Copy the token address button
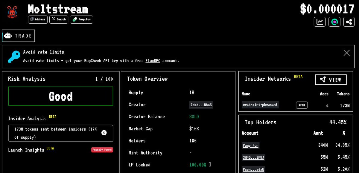Viewport: 359px width, 173px height. click(x=38, y=19)
